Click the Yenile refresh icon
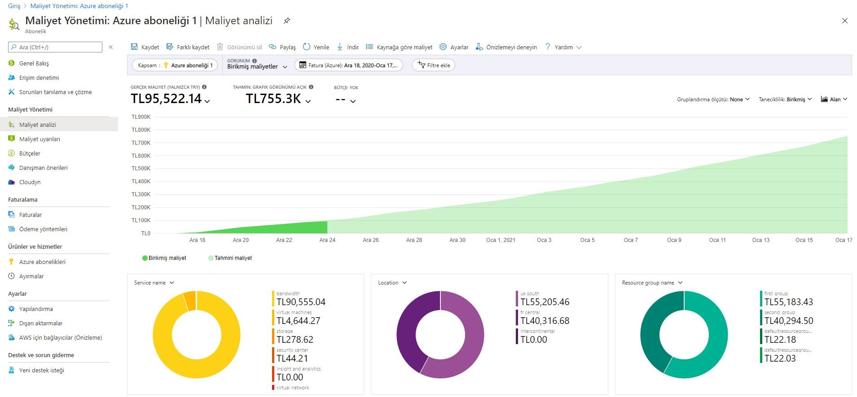Image resolution: width=857 pixels, height=397 pixels. [307, 47]
